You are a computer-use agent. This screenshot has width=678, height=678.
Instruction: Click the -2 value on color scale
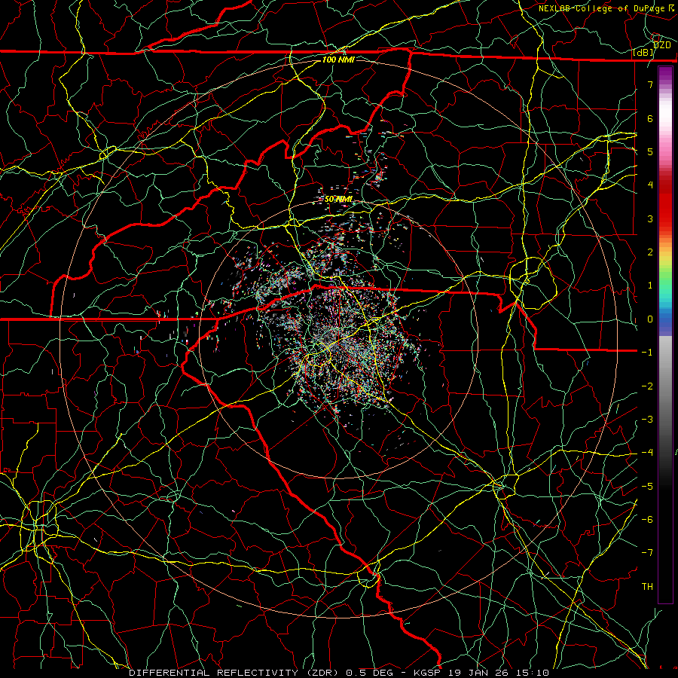[x=647, y=386]
